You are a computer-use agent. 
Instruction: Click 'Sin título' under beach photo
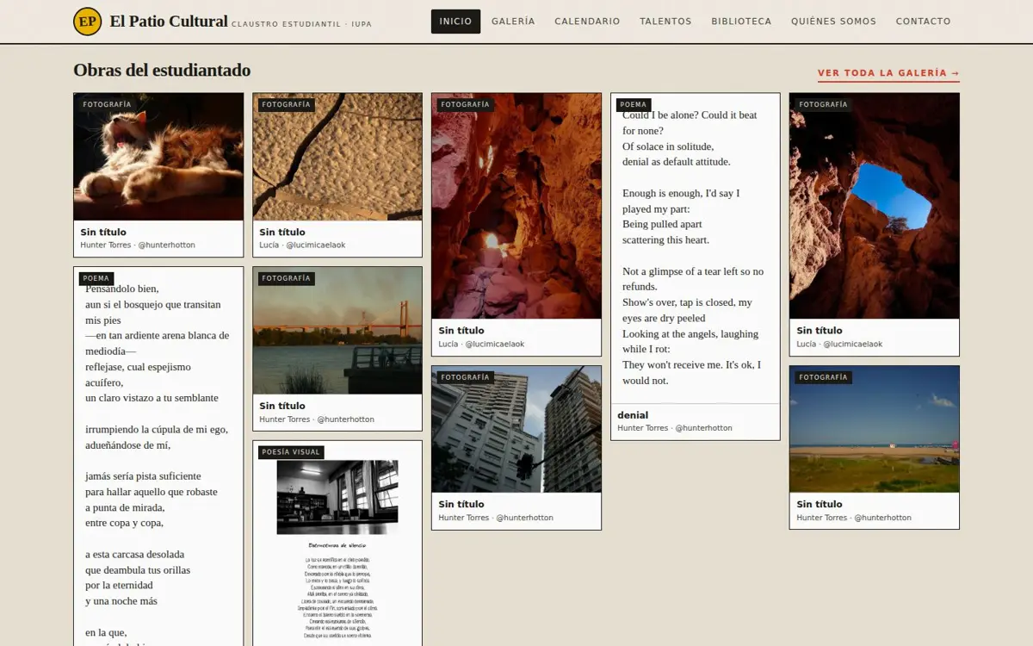[820, 505]
